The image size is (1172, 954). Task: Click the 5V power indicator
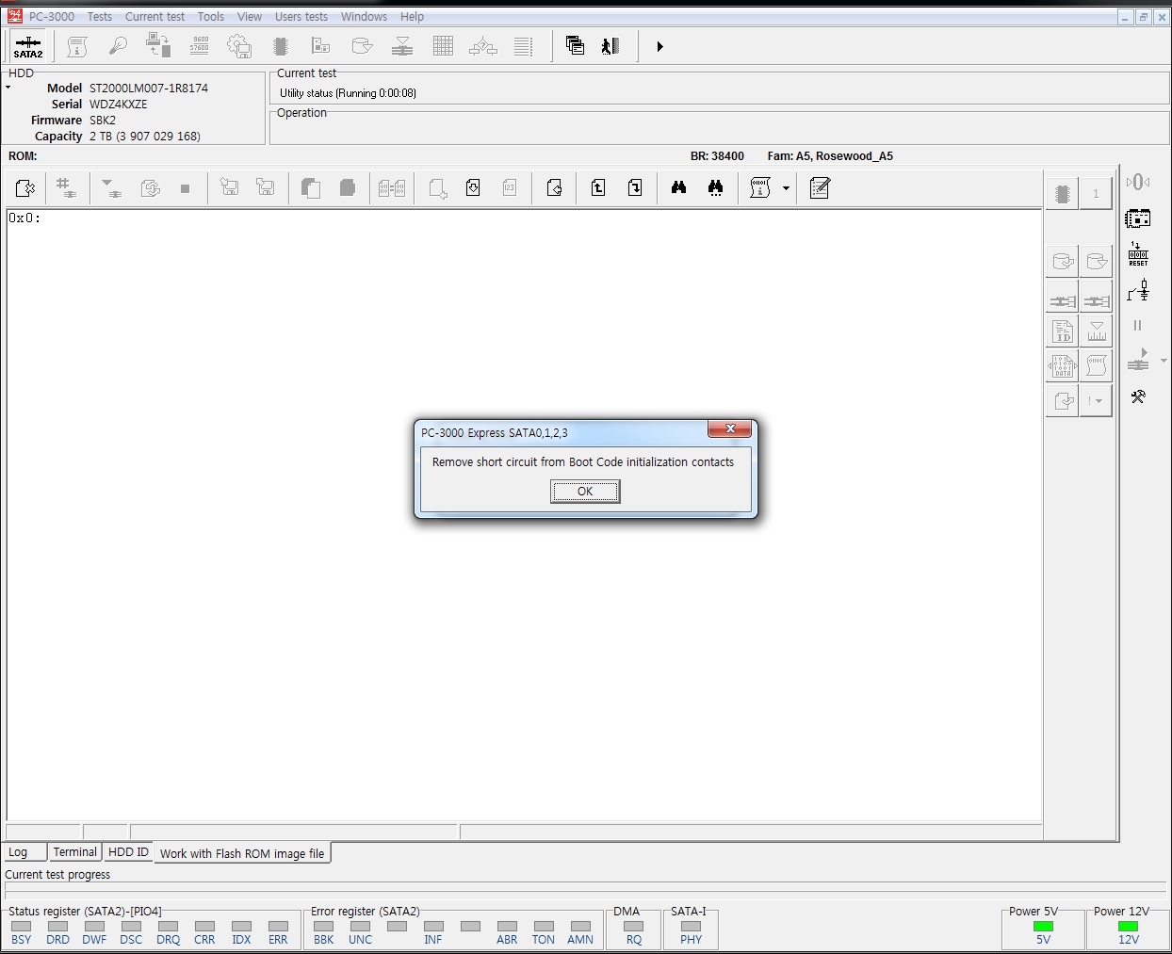(x=1043, y=927)
